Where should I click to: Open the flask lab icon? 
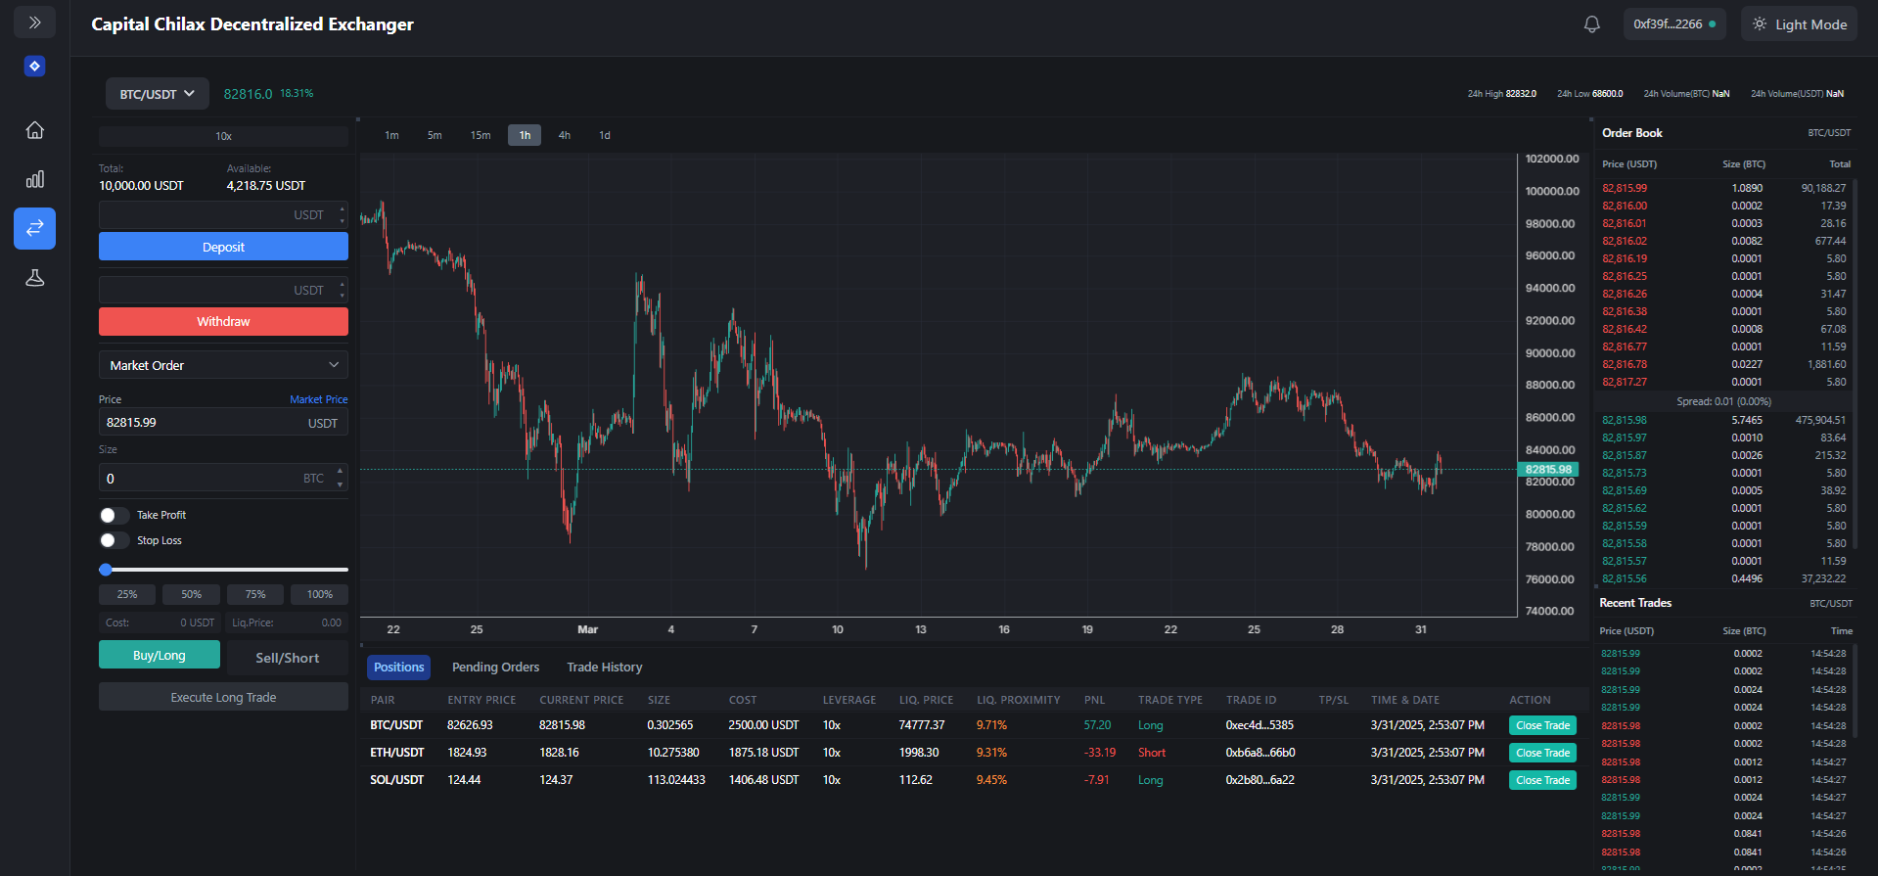[x=34, y=278]
